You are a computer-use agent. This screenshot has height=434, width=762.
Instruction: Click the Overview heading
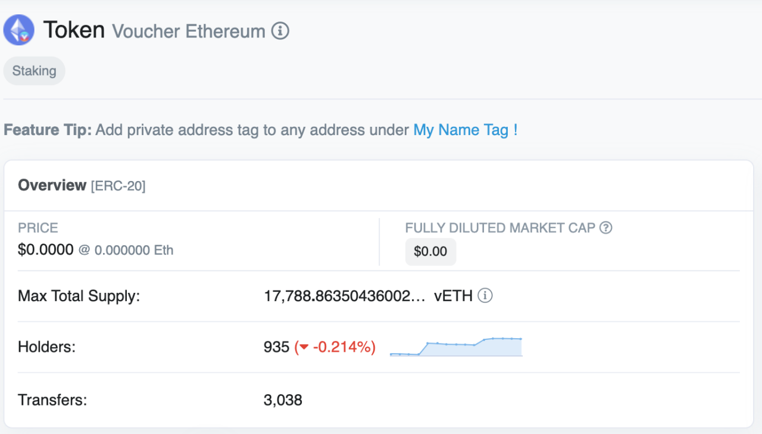52,185
